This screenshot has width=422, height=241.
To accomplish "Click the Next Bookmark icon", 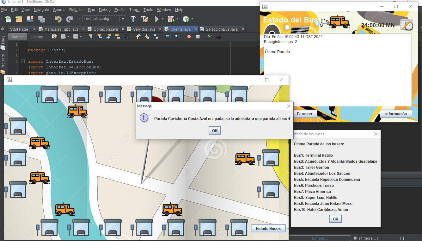I will point(147,37).
